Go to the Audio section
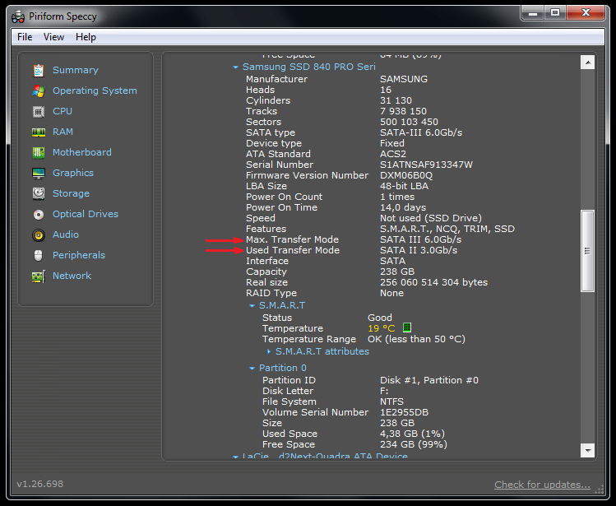The width and height of the screenshot is (616, 506). pos(66,234)
